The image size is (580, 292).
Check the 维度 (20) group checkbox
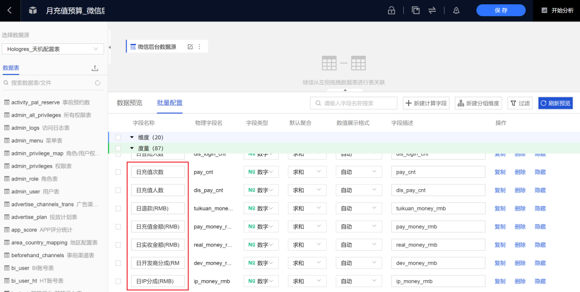coord(118,137)
